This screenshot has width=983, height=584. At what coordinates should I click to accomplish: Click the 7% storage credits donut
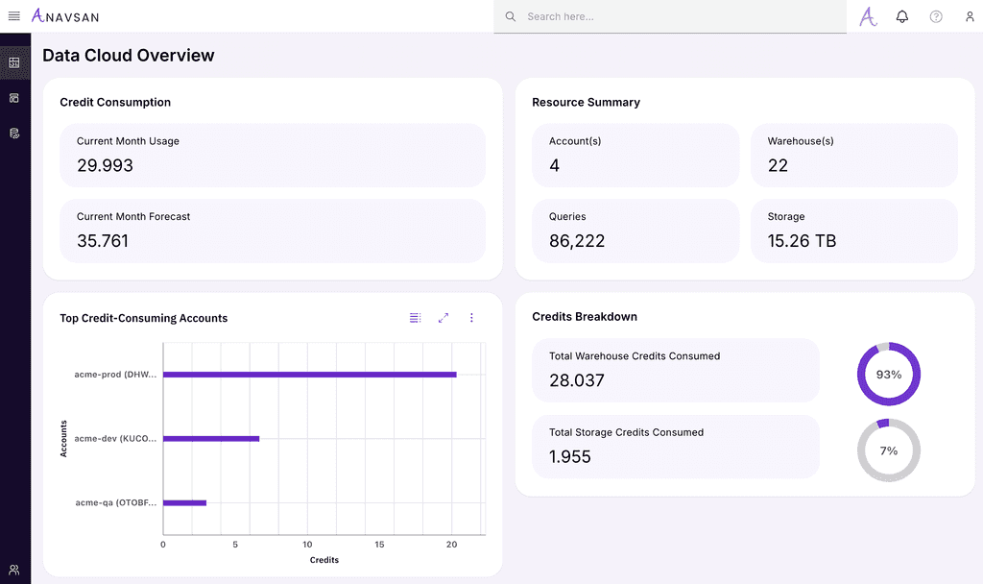coord(888,450)
